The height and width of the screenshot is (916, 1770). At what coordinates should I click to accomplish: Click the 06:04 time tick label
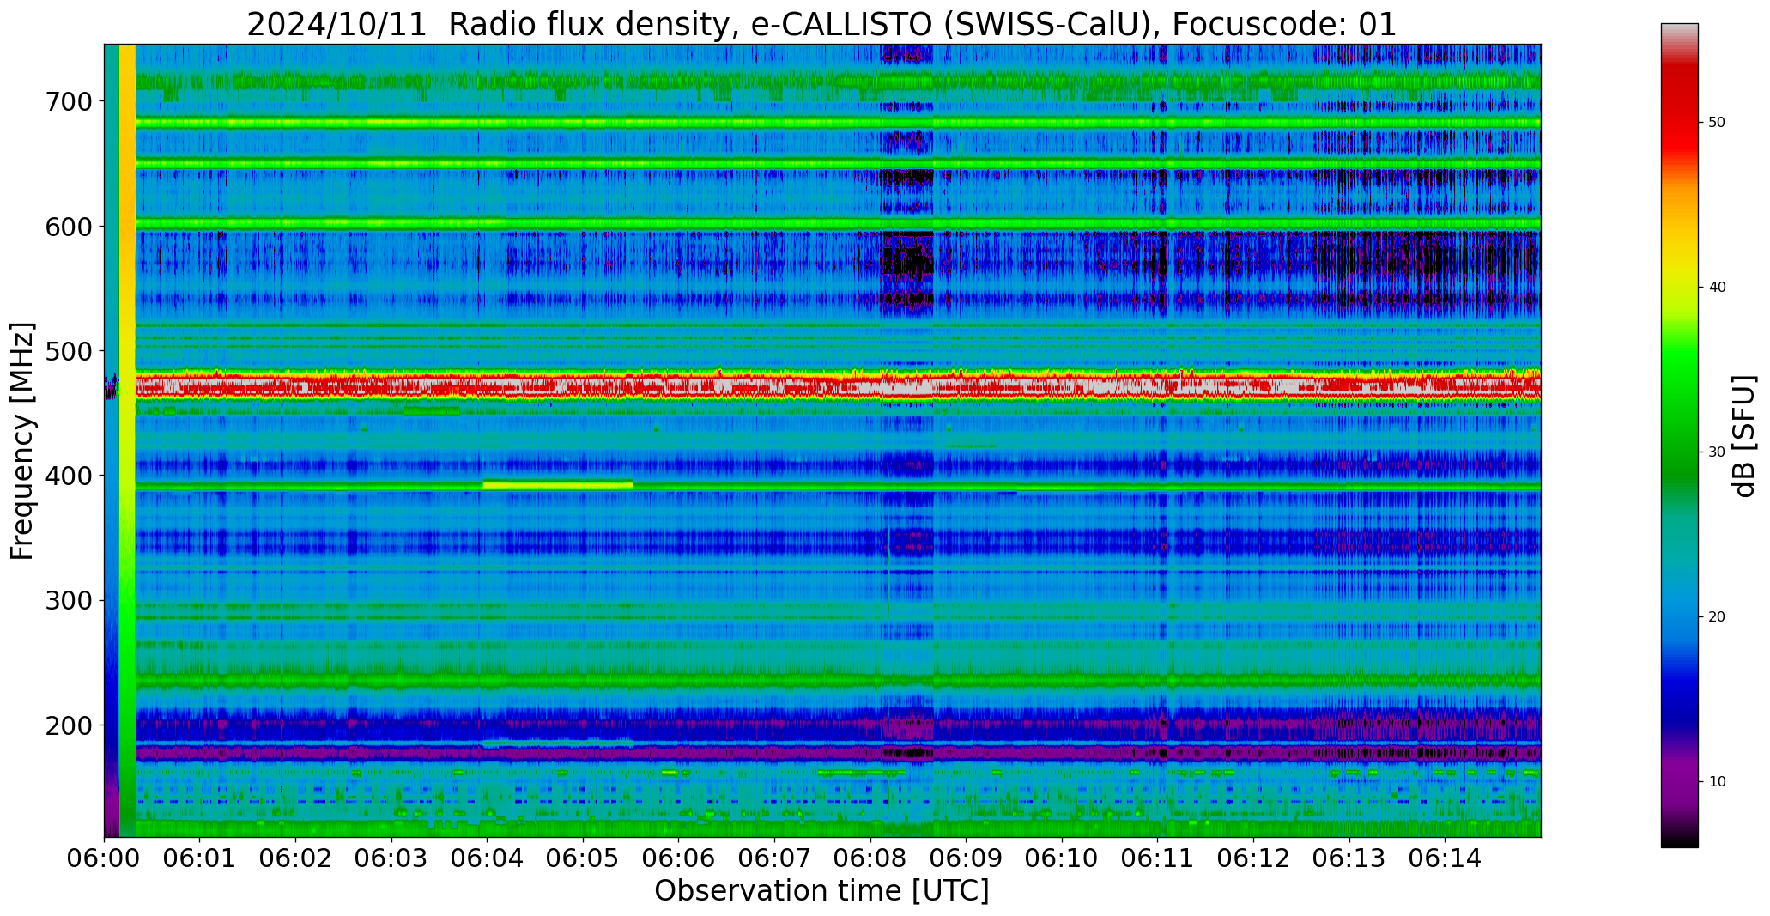pyautogui.click(x=488, y=858)
